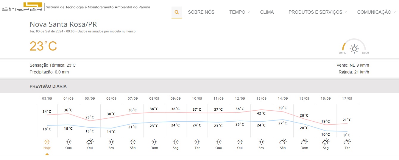Click the cloudy icon for Ter 17/09
The height and width of the screenshot is (160, 399).
point(347,142)
